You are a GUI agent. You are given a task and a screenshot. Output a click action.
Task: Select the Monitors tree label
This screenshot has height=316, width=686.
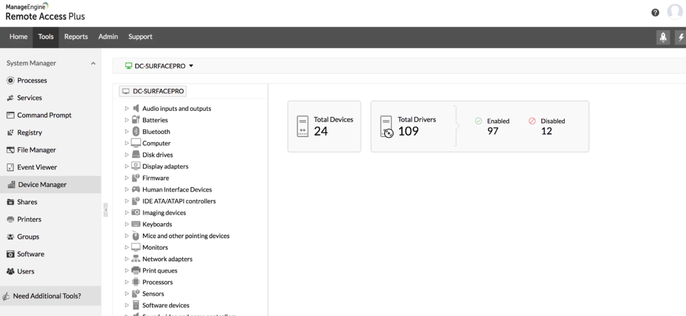(x=155, y=247)
